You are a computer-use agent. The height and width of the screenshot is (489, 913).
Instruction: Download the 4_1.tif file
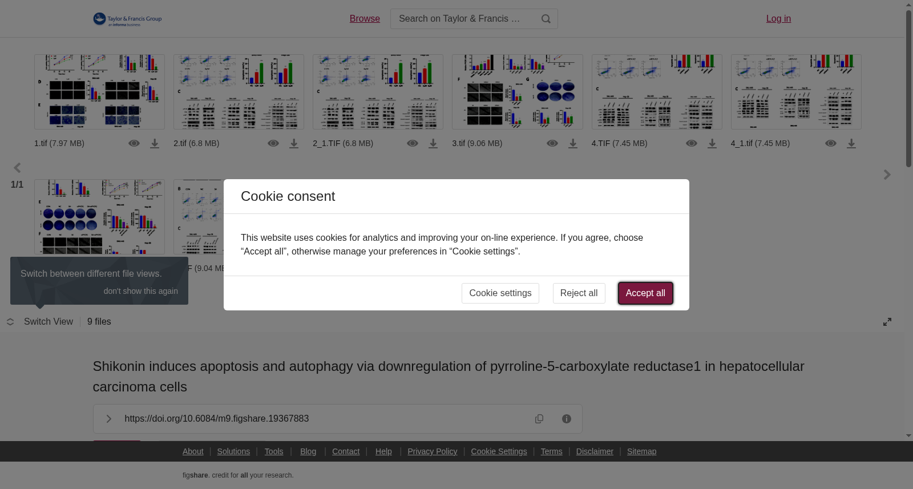pyautogui.click(x=851, y=144)
